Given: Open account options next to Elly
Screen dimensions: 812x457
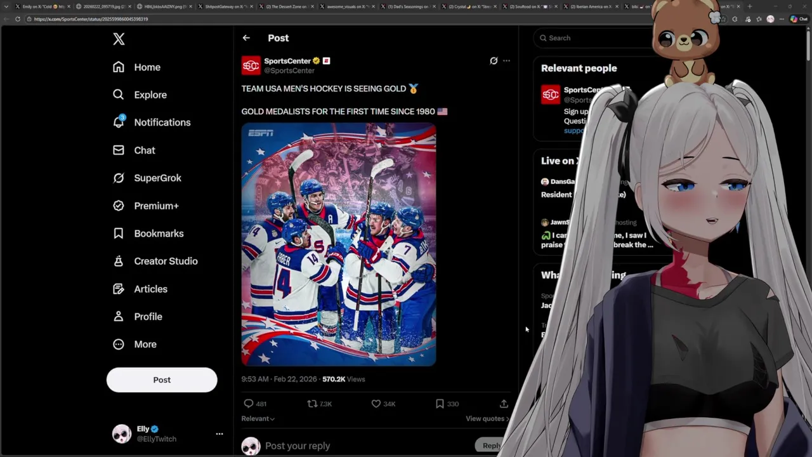Looking at the screenshot, I should [x=219, y=434].
